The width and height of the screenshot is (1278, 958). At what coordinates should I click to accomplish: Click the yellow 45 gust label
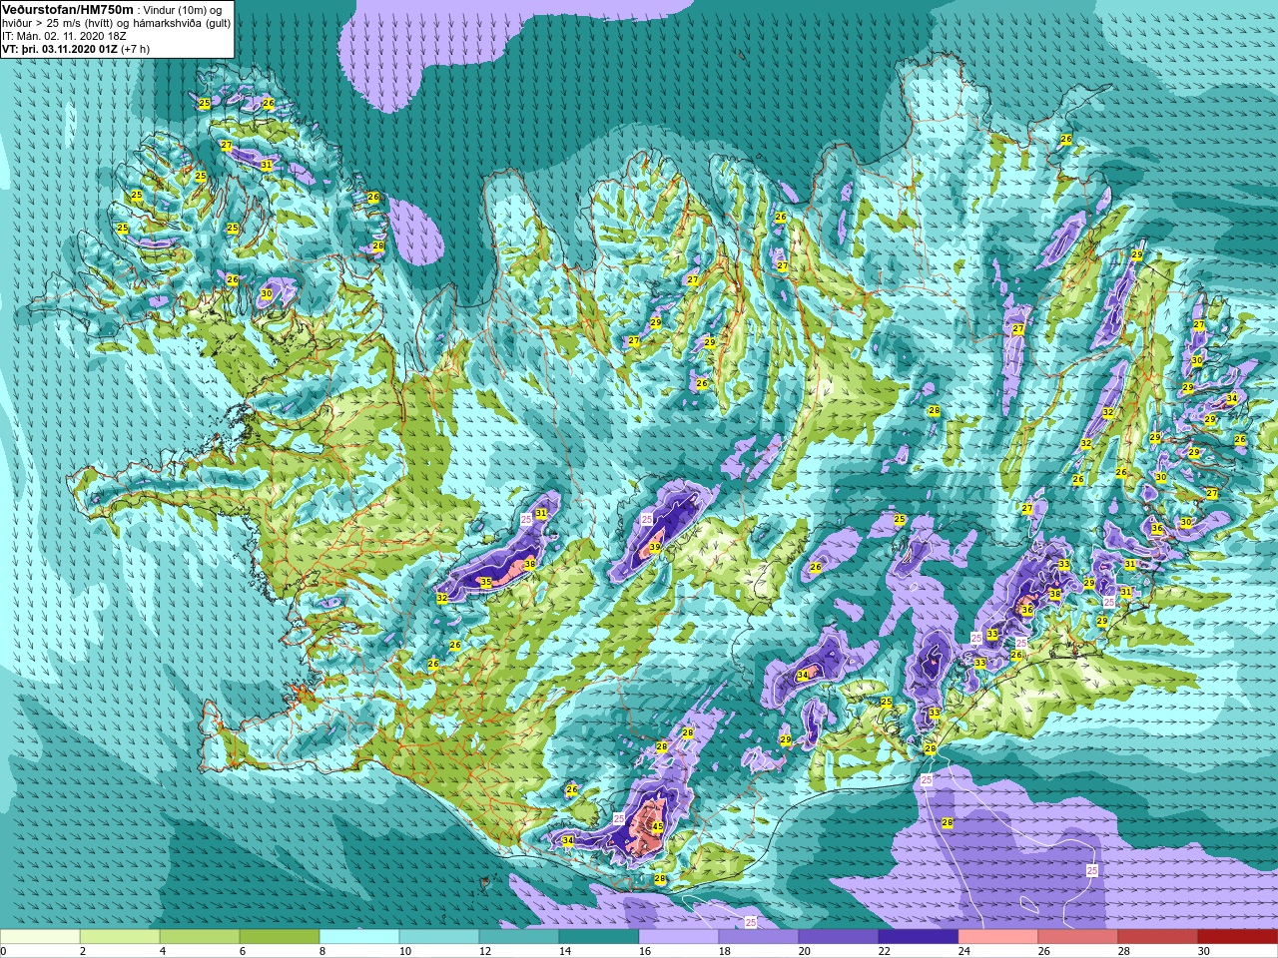tap(657, 826)
